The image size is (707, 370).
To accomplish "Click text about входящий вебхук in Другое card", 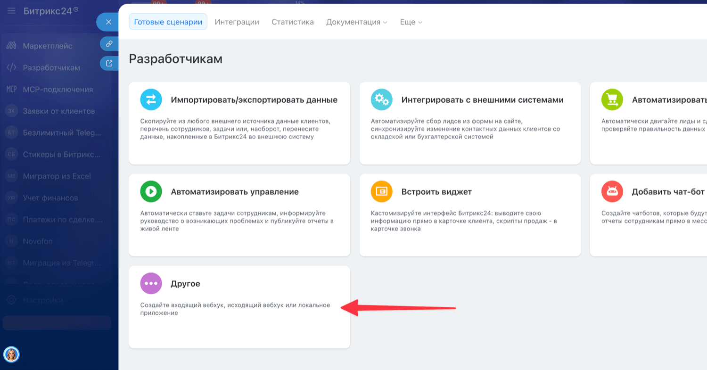I will click(235, 309).
